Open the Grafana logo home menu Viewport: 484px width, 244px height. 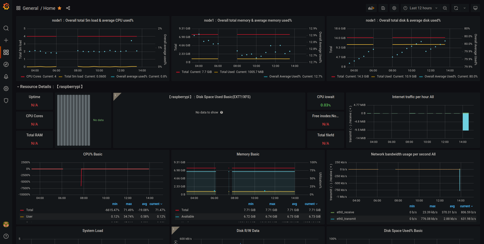(6, 7)
